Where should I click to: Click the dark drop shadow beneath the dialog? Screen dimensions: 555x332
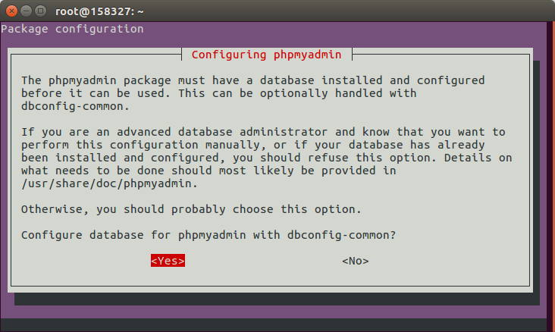pos(277,299)
